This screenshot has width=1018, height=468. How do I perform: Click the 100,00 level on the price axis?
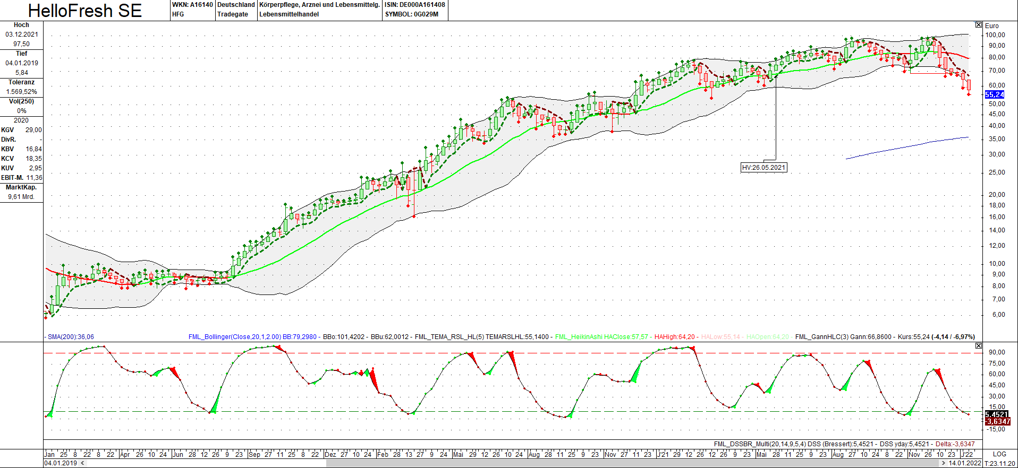(995, 35)
